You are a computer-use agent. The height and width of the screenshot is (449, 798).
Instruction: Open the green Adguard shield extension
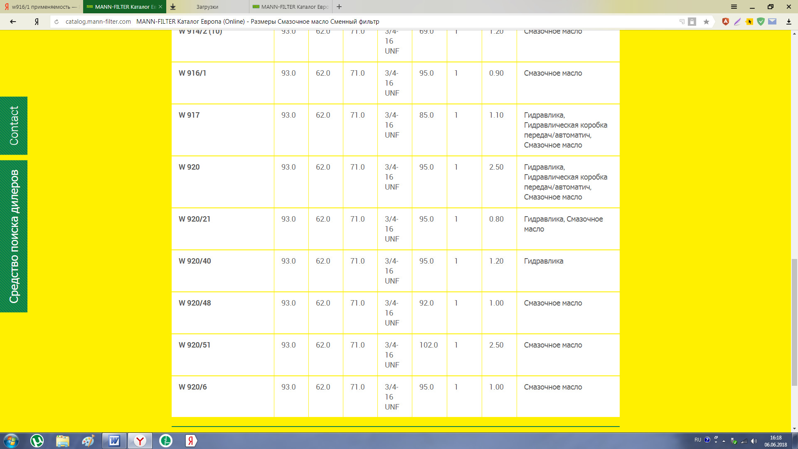761,22
